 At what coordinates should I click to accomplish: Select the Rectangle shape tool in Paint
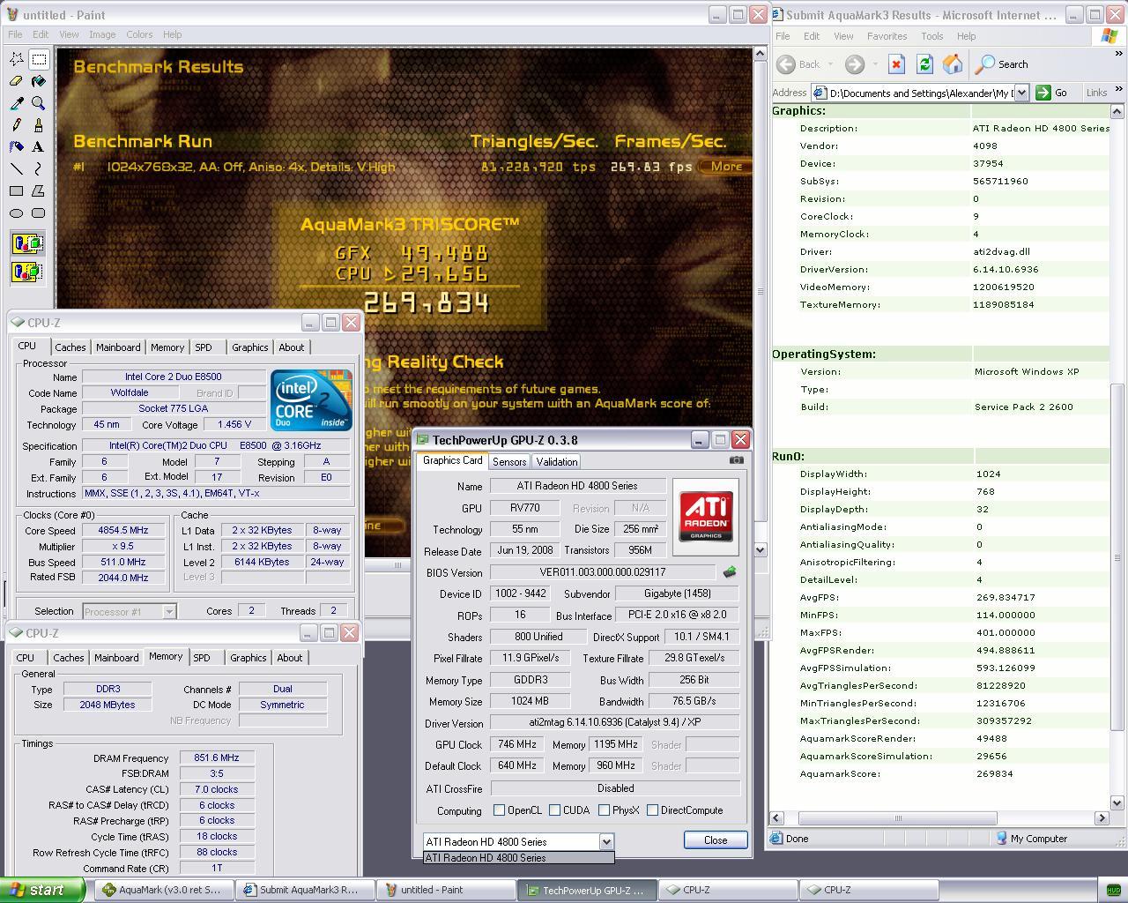pos(17,190)
